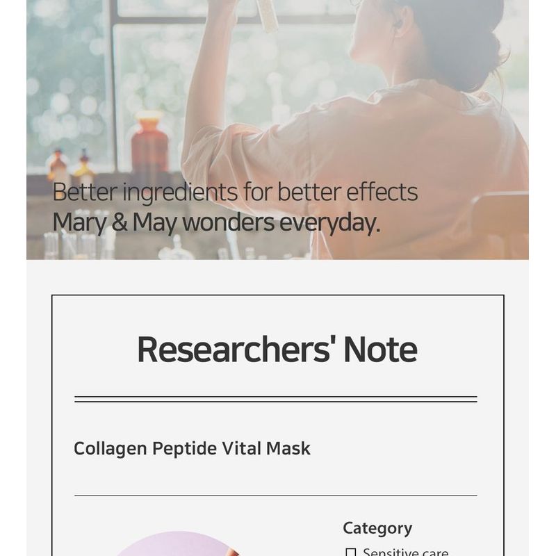Click the double divider under Researchers' Note

pos(276,399)
